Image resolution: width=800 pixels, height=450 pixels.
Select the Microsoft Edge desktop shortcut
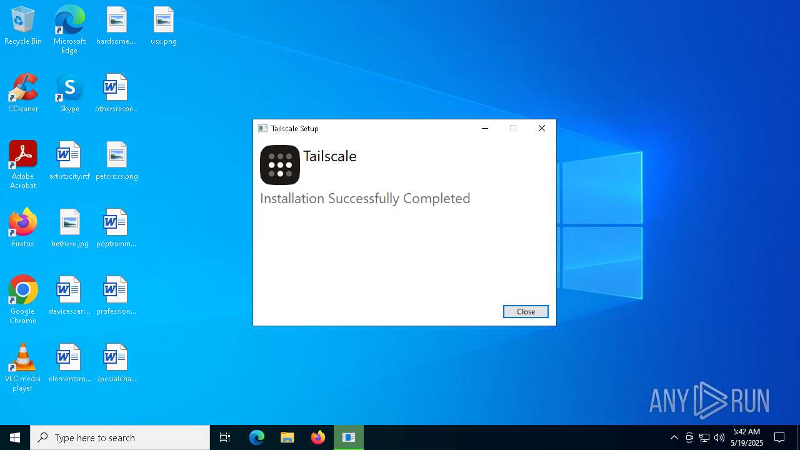click(x=69, y=29)
